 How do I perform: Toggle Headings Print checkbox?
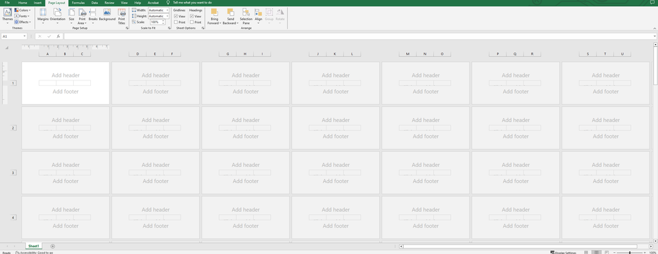[192, 22]
